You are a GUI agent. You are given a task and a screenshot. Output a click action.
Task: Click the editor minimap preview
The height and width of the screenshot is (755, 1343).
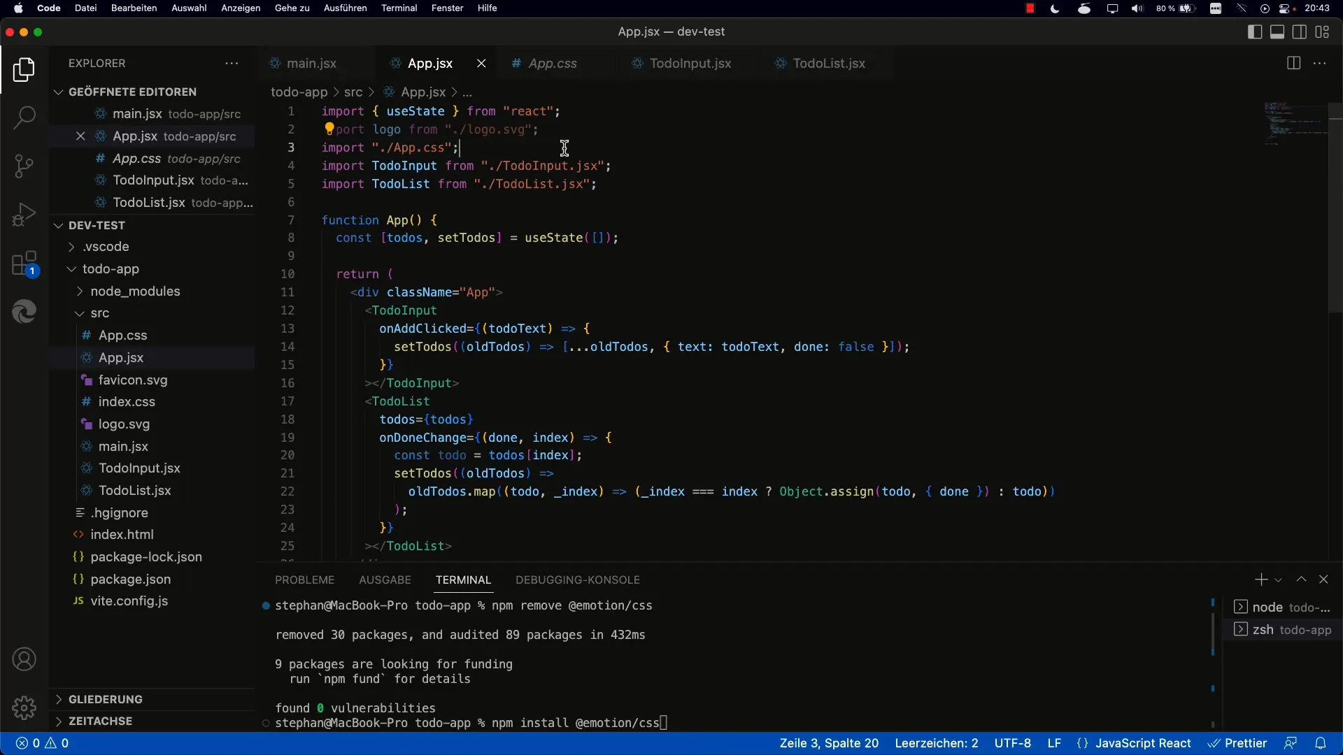1294,123
